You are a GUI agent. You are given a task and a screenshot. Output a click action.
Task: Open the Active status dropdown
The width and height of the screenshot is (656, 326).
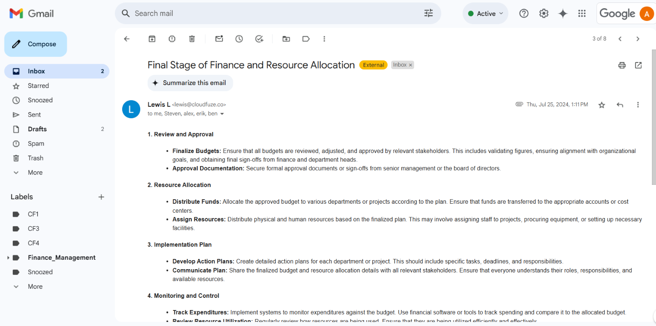pyautogui.click(x=485, y=13)
